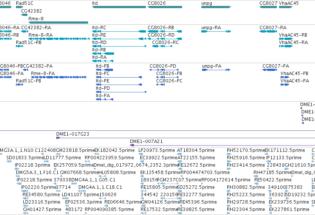Click EST RP004223959.5prime
Screen dimensions: 315x215
pos(87,161)
